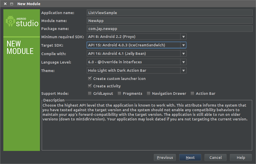The image size is (256, 164).
Task: Focus the Module name input field
Action: click(x=169, y=21)
